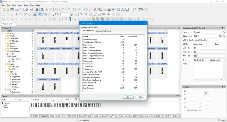Image resolution: width=227 pixels, height=122 pixels.
Task: Select the Shha-cyrl glyph thumbnail
Action: tap(162, 39)
